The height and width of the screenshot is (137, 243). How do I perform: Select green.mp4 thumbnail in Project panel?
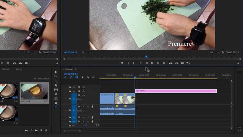coord(35,91)
